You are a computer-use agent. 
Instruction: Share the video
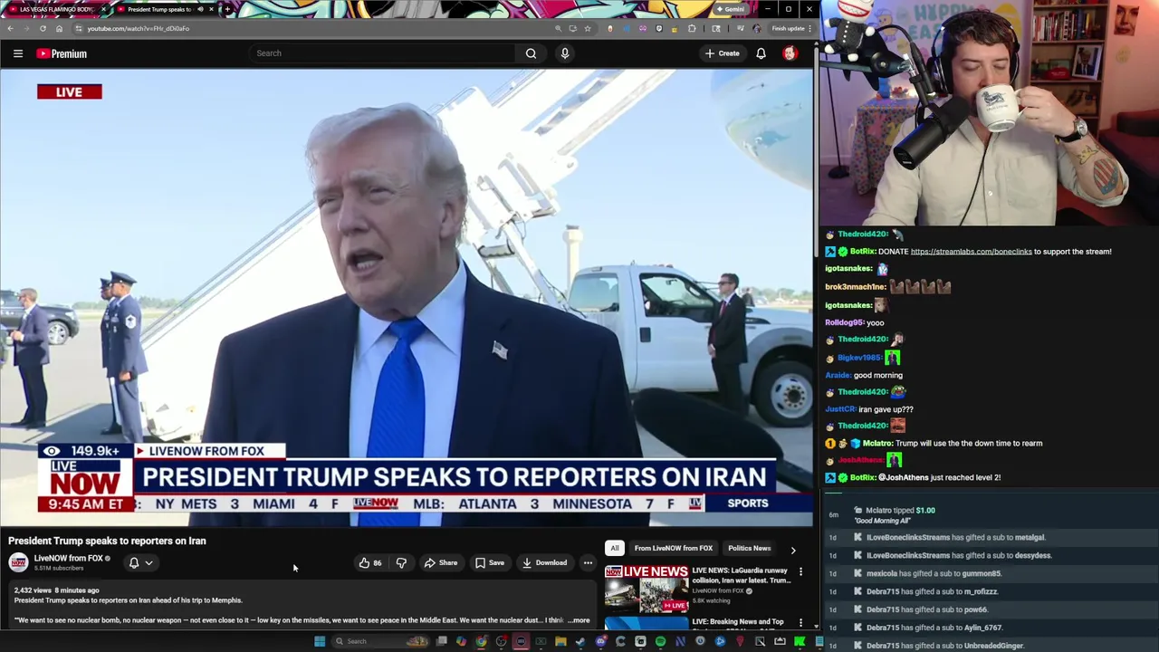441,563
